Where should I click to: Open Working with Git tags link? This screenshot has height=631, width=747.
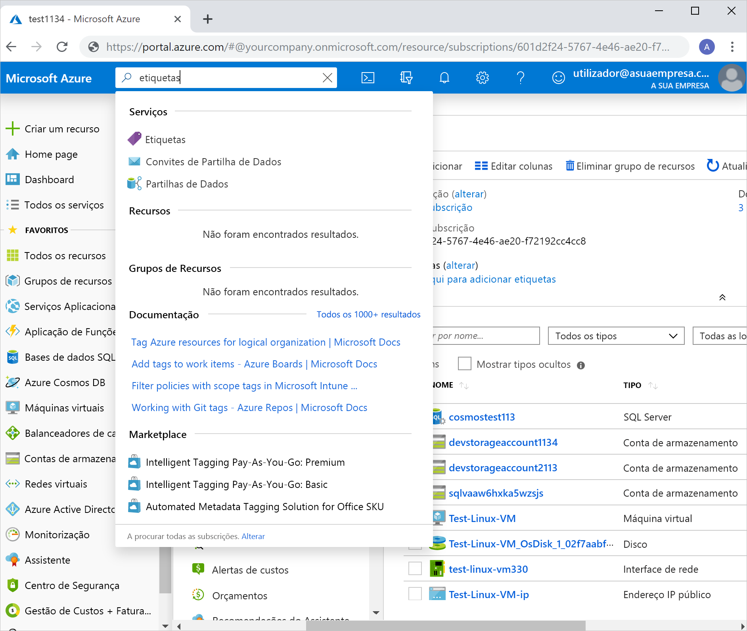pyautogui.click(x=249, y=407)
